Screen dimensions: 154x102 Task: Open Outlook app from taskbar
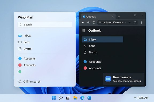tap(89, 98)
